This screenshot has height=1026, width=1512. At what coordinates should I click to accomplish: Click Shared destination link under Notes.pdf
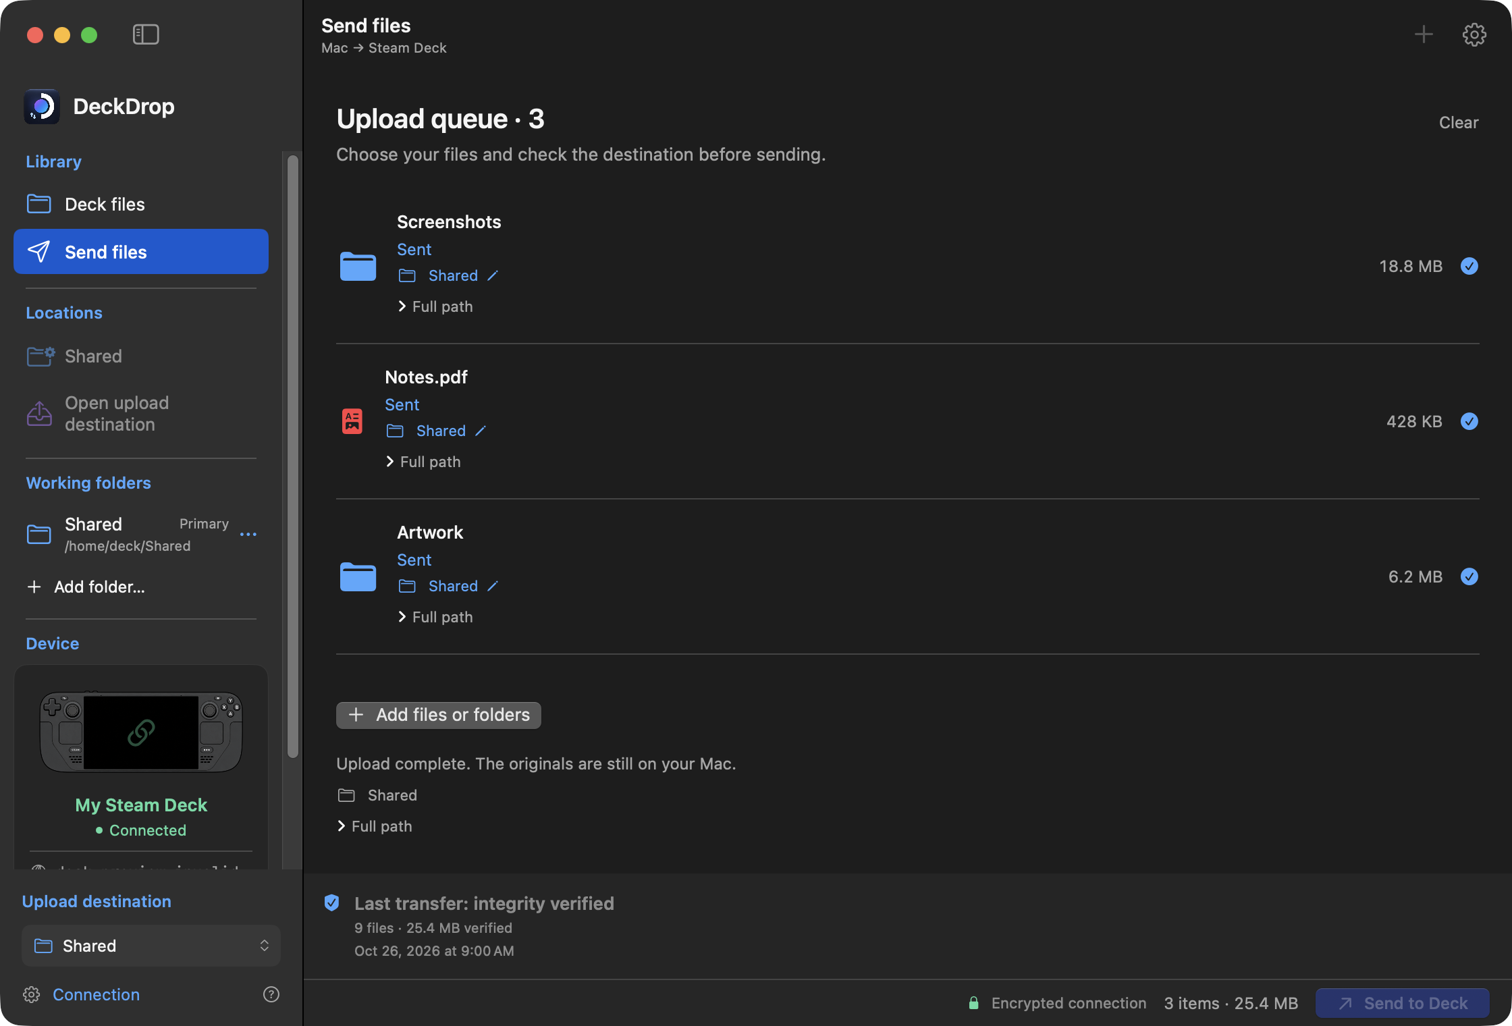(x=441, y=431)
